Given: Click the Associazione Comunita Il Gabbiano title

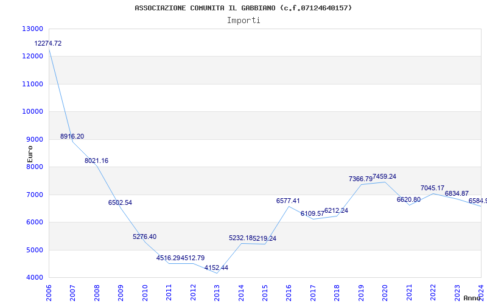Looking at the screenshot, I should [x=243, y=8].
